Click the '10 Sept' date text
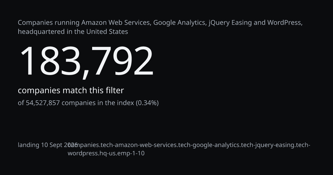The height and width of the screenshot is (175, 333). pyautogui.click(x=52, y=145)
